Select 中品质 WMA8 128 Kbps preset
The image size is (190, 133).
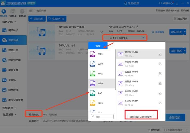tap(141, 64)
